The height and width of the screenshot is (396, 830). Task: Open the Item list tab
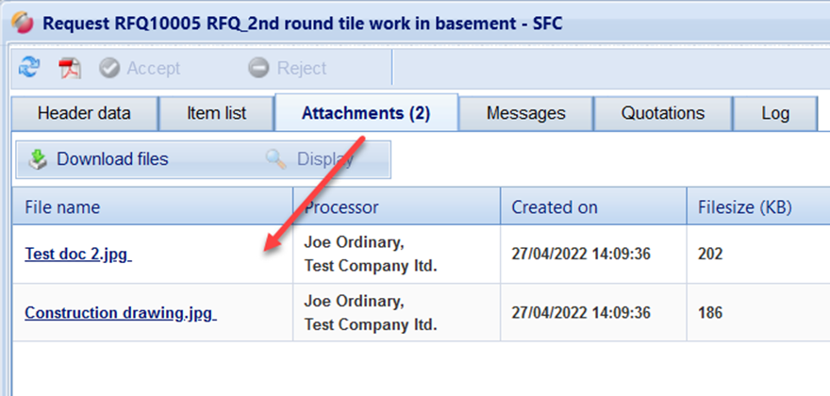[x=216, y=113]
